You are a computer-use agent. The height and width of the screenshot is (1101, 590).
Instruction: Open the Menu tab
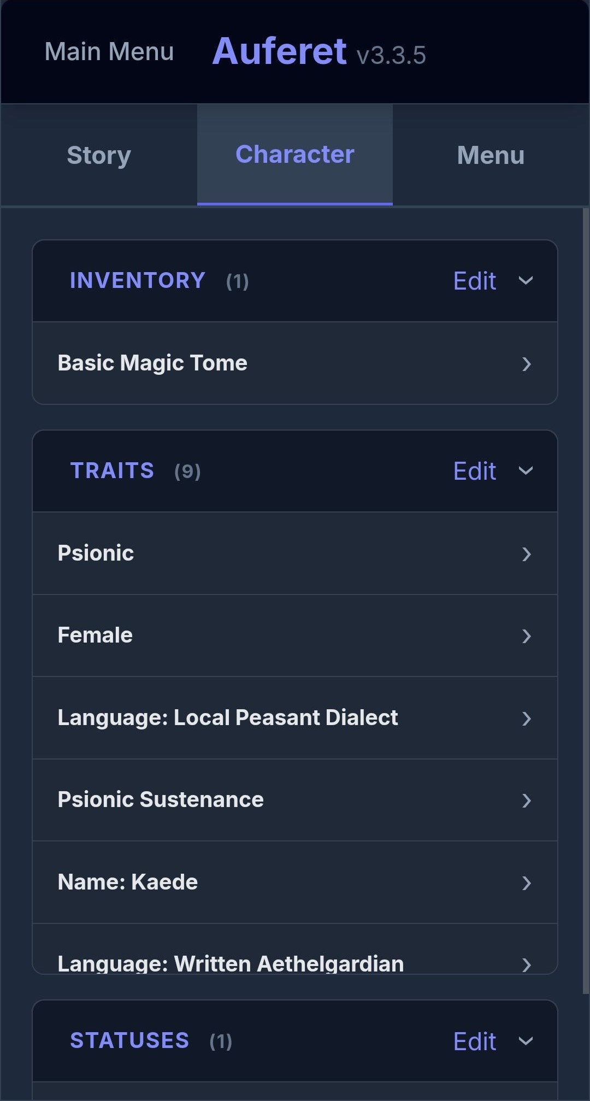[x=491, y=155]
